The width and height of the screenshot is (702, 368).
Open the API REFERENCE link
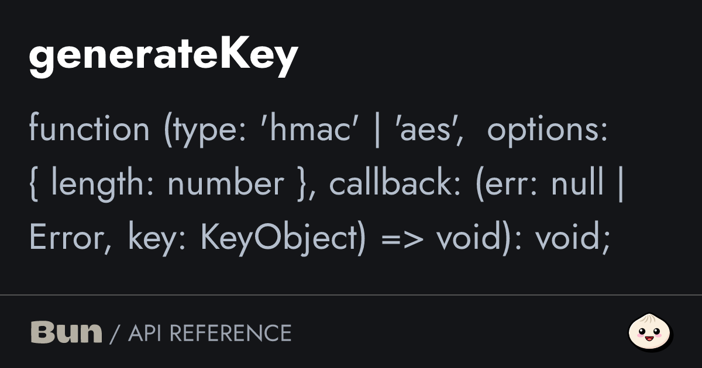209,333
